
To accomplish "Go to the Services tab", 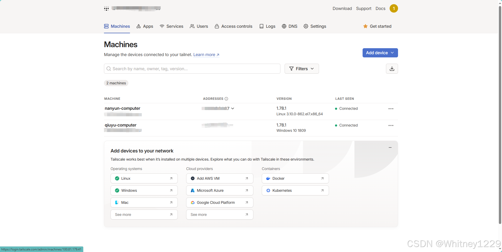I will [x=171, y=26].
